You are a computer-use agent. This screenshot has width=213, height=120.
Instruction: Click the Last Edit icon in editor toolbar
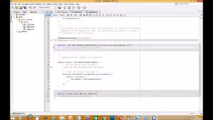68,15
